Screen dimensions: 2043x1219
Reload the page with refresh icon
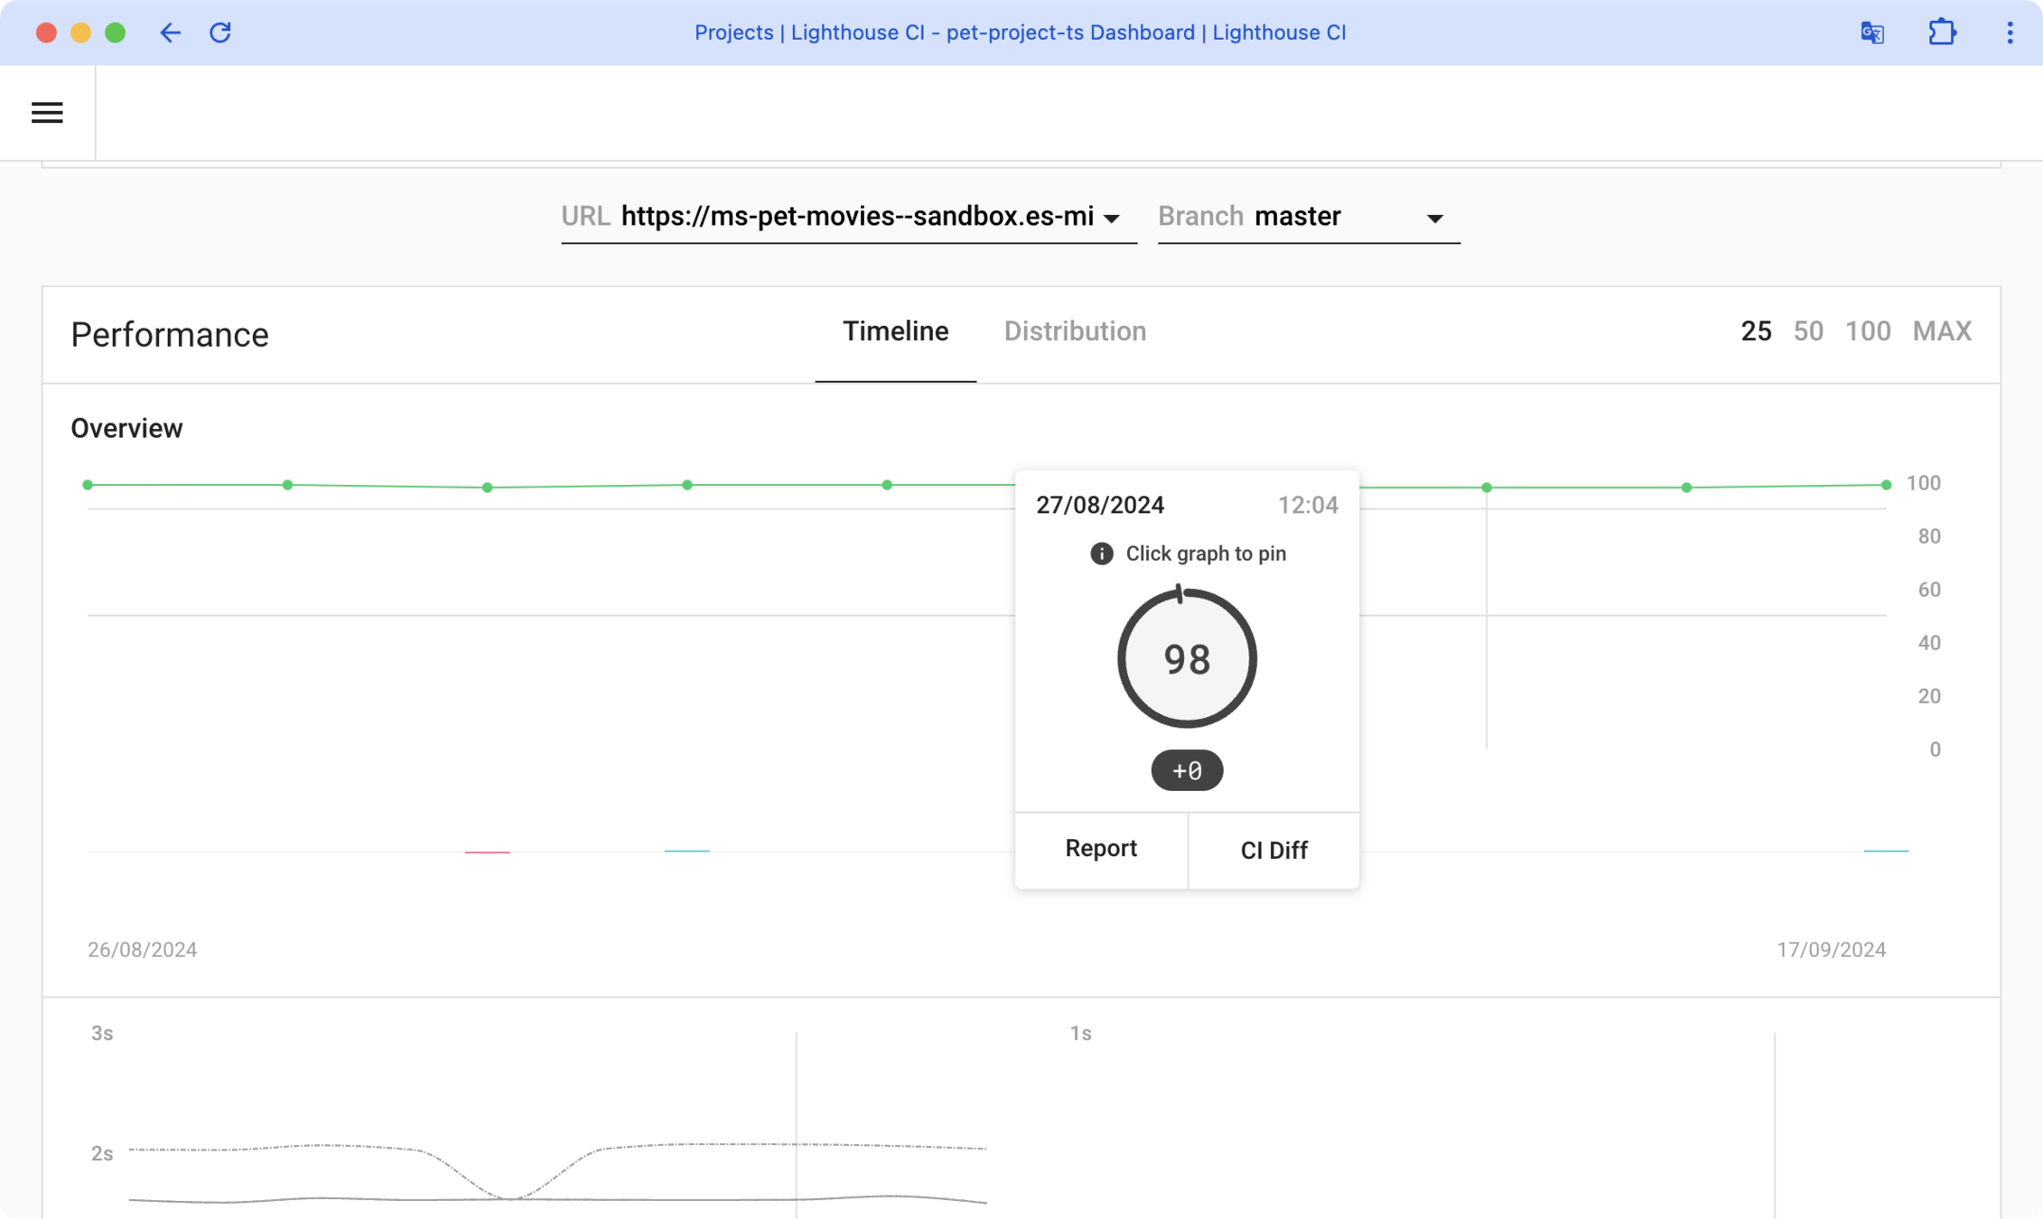(x=220, y=33)
